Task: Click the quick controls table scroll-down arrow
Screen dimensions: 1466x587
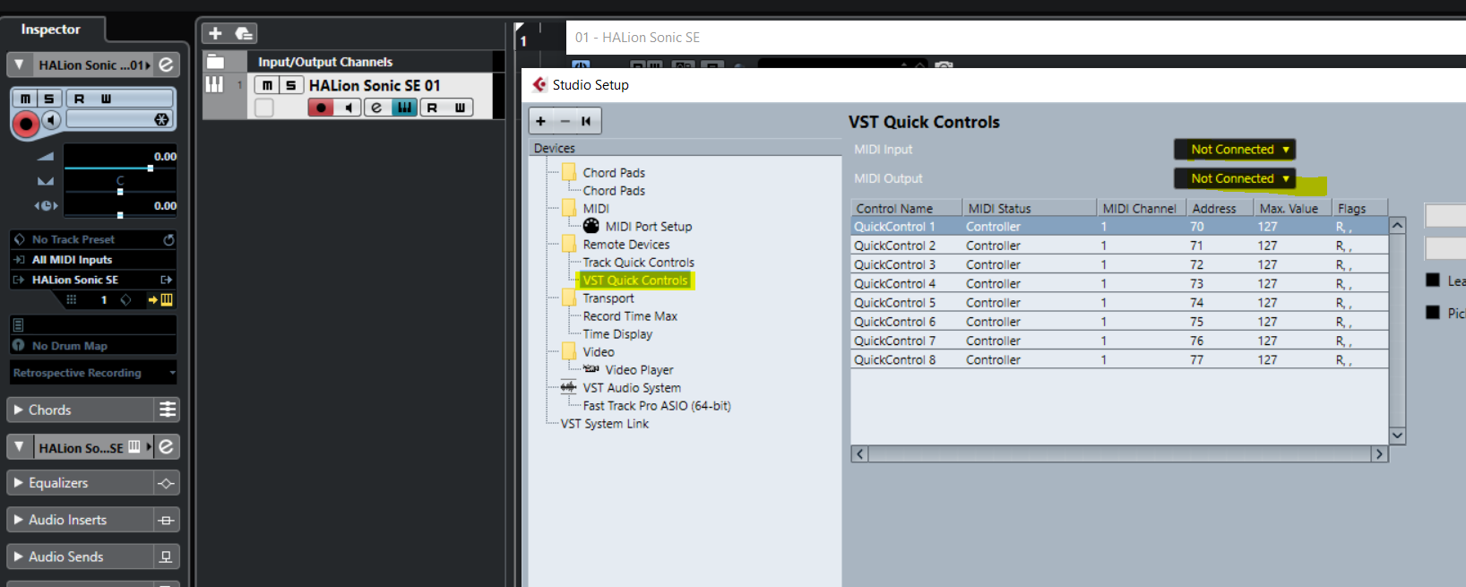Action: (1397, 435)
